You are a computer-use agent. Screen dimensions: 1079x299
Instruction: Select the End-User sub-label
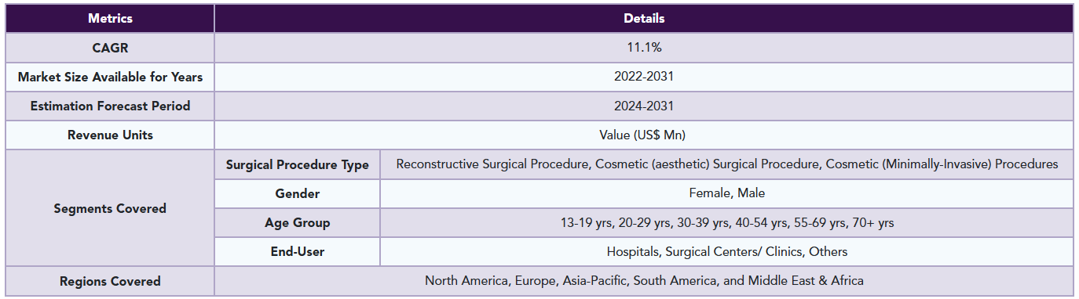(298, 251)
